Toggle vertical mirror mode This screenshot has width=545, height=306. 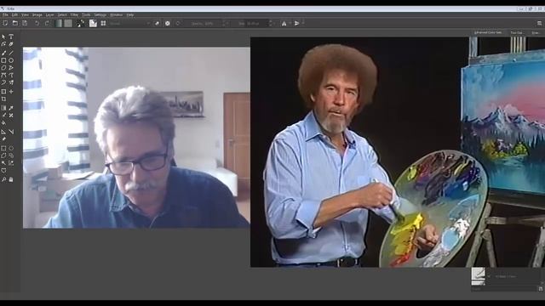[297, 23]
